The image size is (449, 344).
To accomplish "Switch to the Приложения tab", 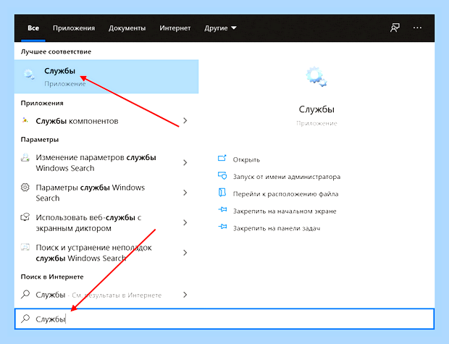I will point(74,28).
